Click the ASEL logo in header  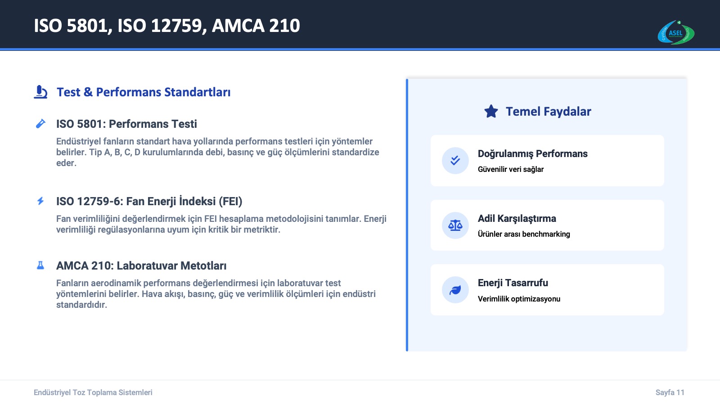(676, 32)
